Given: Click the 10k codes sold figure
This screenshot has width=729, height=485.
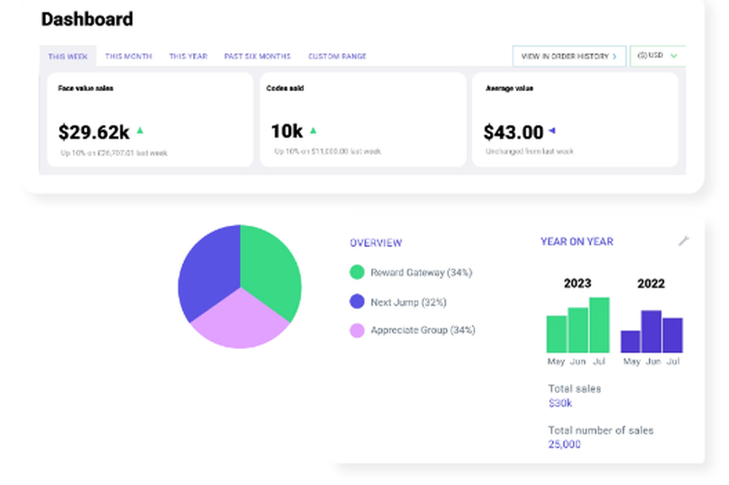Looking at the screenshot, I should pyautogui.click(x=286, y=131).
